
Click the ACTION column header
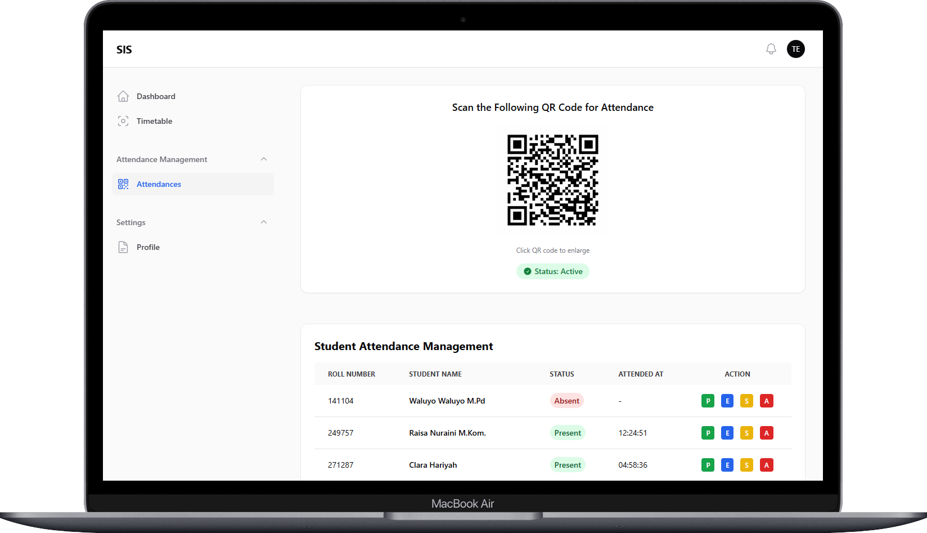(x=737, y=374)
